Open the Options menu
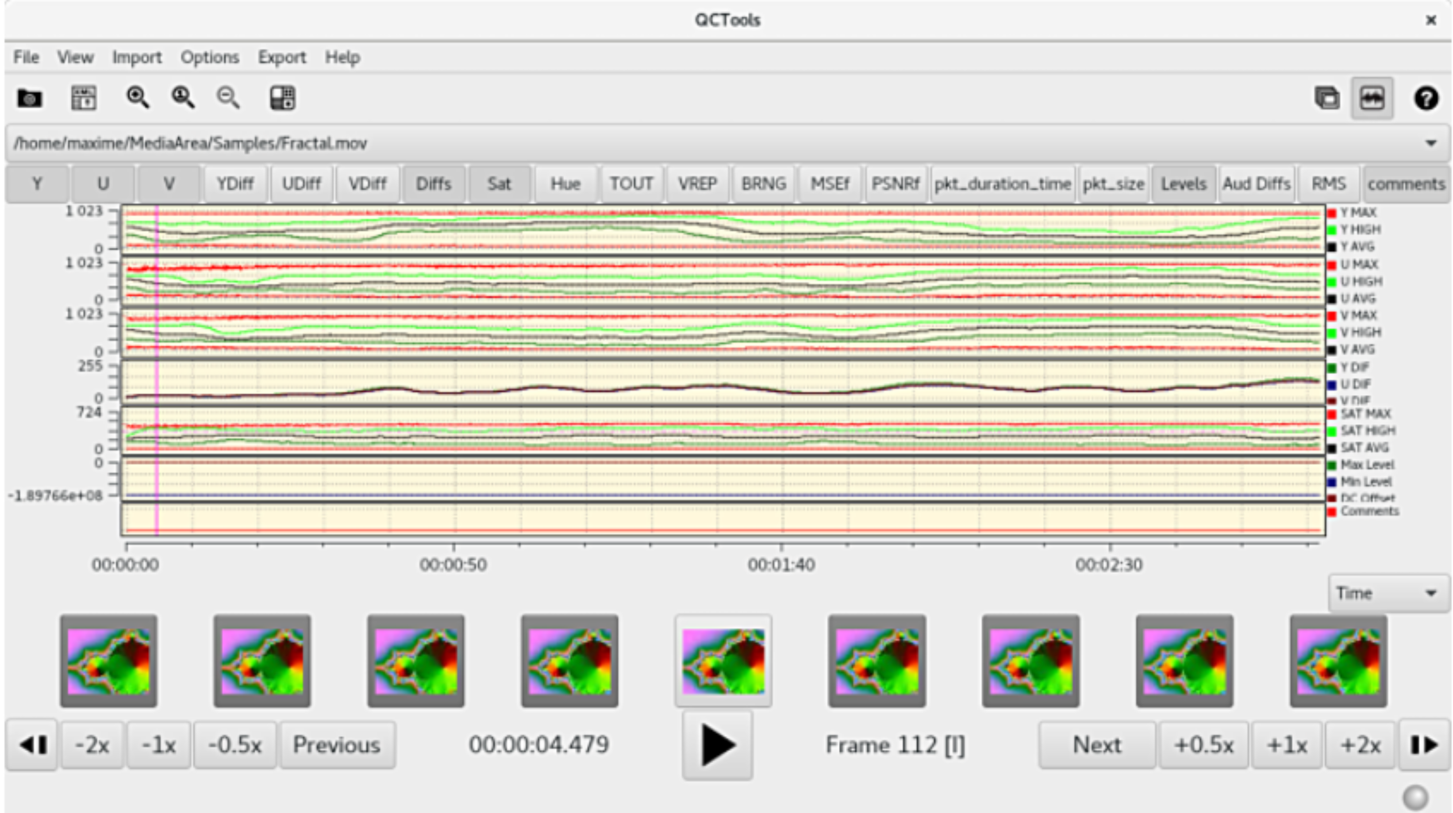 210,57
